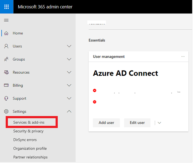Viewport: 193px width, 163px height.
Task: Click the Edit user button
Action: pyautogui.click(x=137, y=123)
